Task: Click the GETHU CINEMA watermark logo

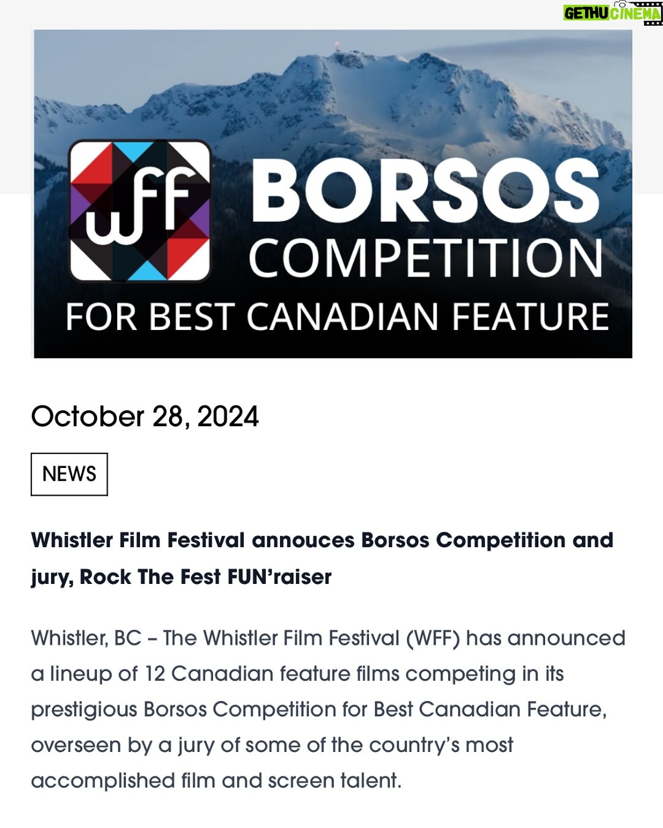Action: point(613,13)
